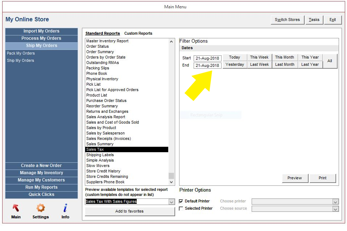Click the Start date field
Viewport: 347px width, 231px height.
coord(207,59)
